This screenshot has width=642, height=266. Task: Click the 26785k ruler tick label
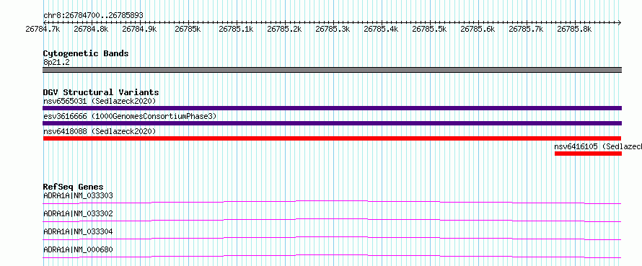(x=188, y=29)
